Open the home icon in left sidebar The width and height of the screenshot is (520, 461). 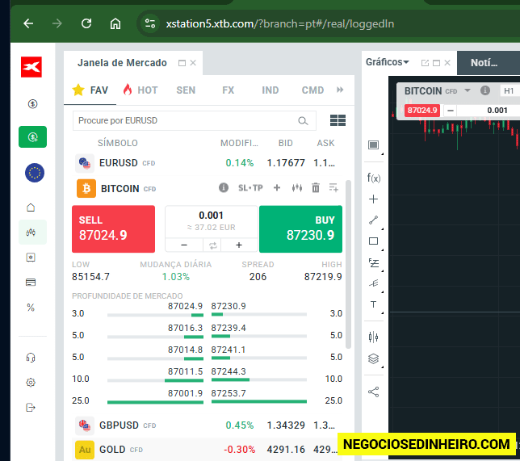point(31,207)
